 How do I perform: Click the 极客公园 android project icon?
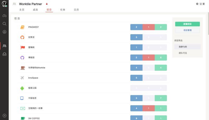(x=22, y=88)
